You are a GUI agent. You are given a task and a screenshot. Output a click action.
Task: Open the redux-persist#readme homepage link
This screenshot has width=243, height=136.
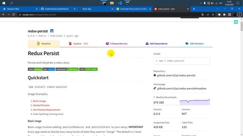tap(181, 88)
